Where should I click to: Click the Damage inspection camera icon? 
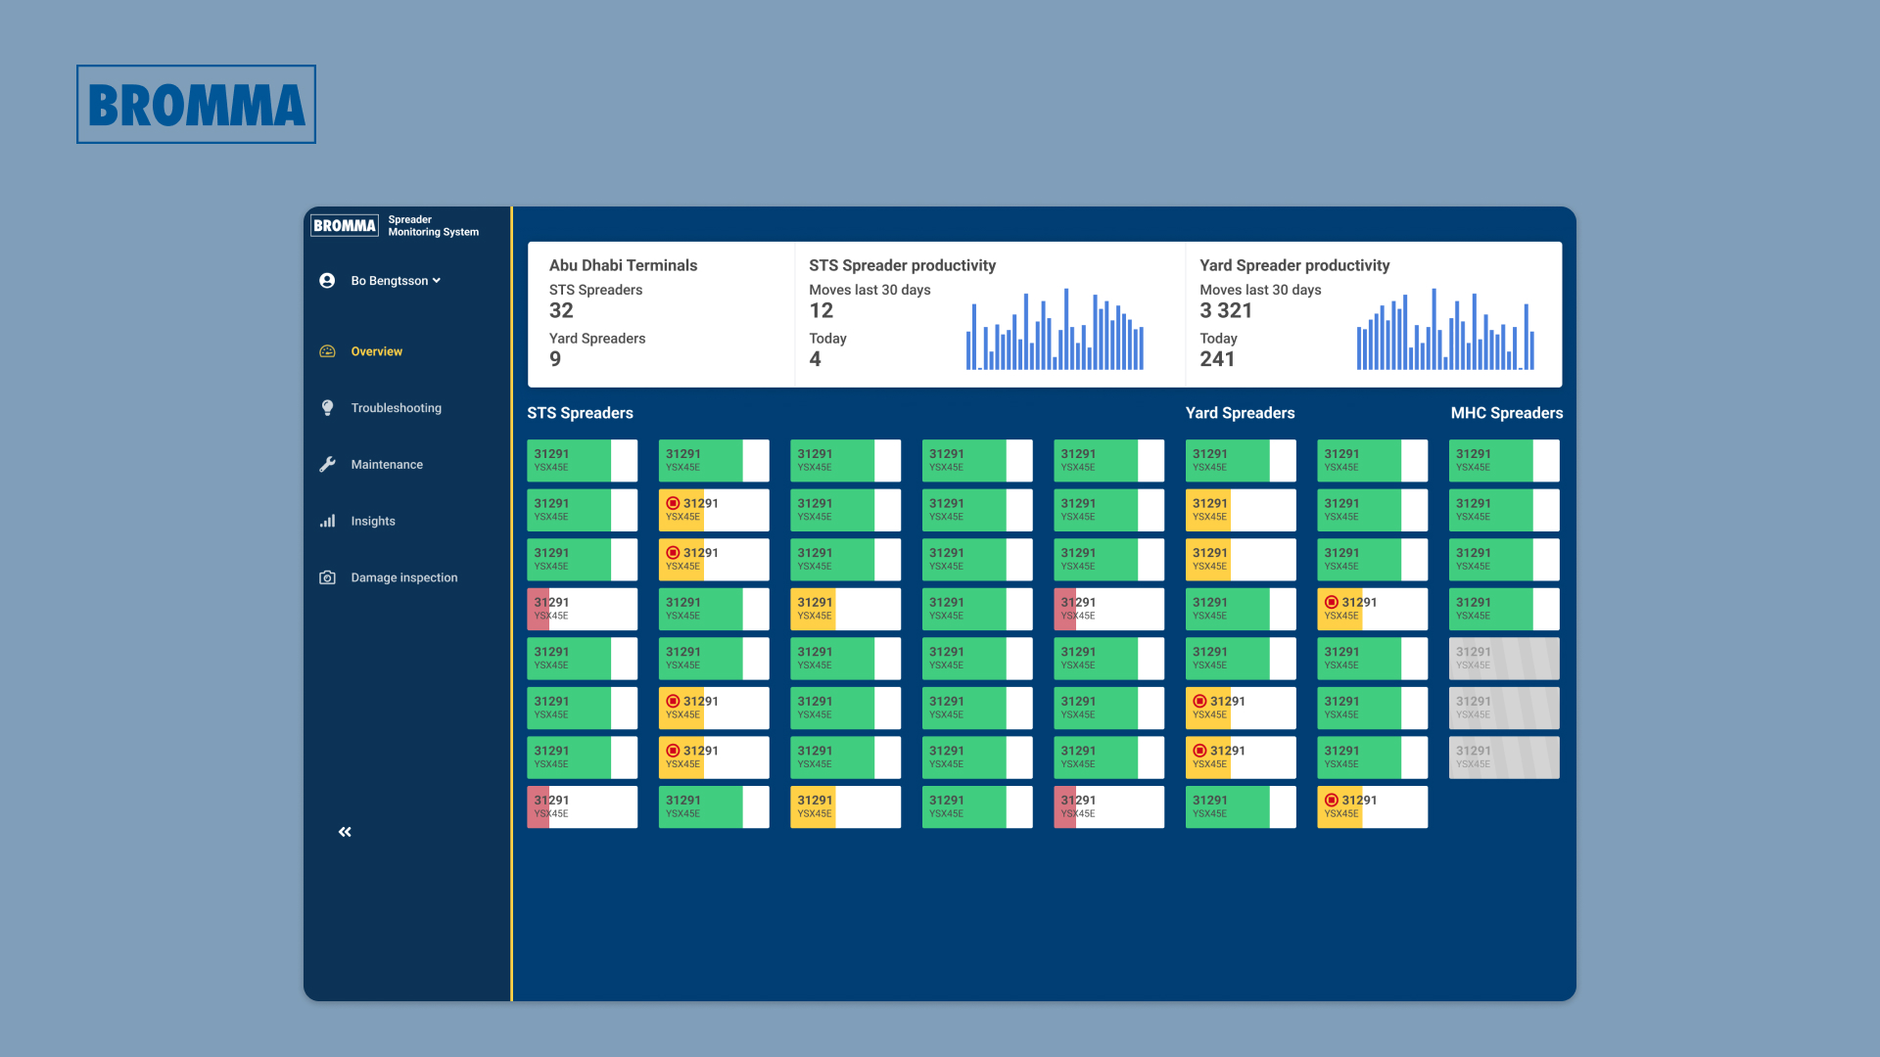327,577
